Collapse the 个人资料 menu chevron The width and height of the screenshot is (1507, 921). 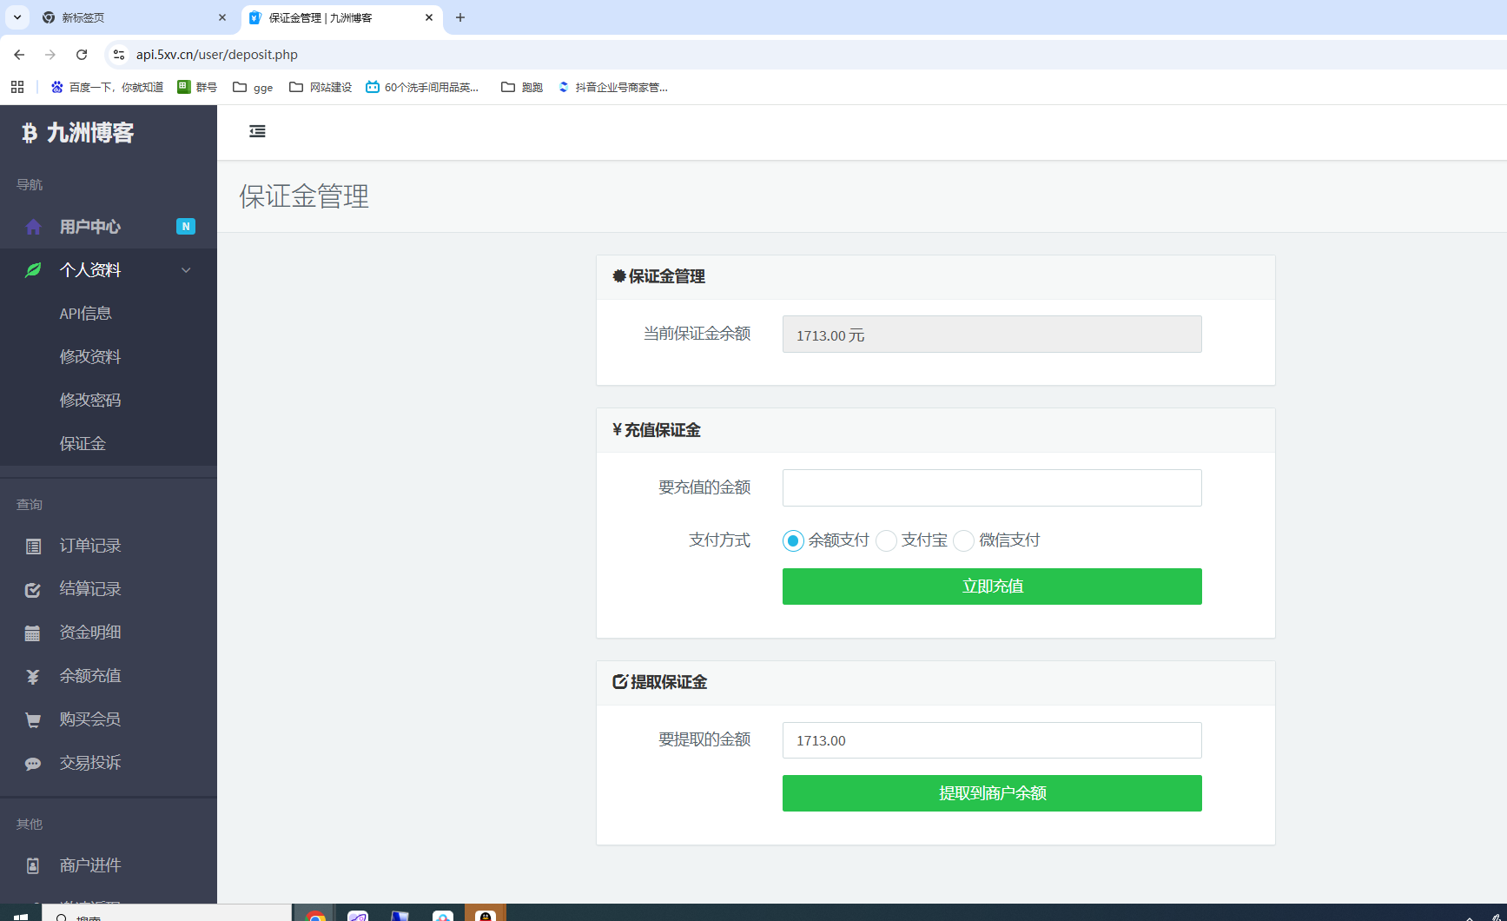pyautogui.click(x=186, y=270)
